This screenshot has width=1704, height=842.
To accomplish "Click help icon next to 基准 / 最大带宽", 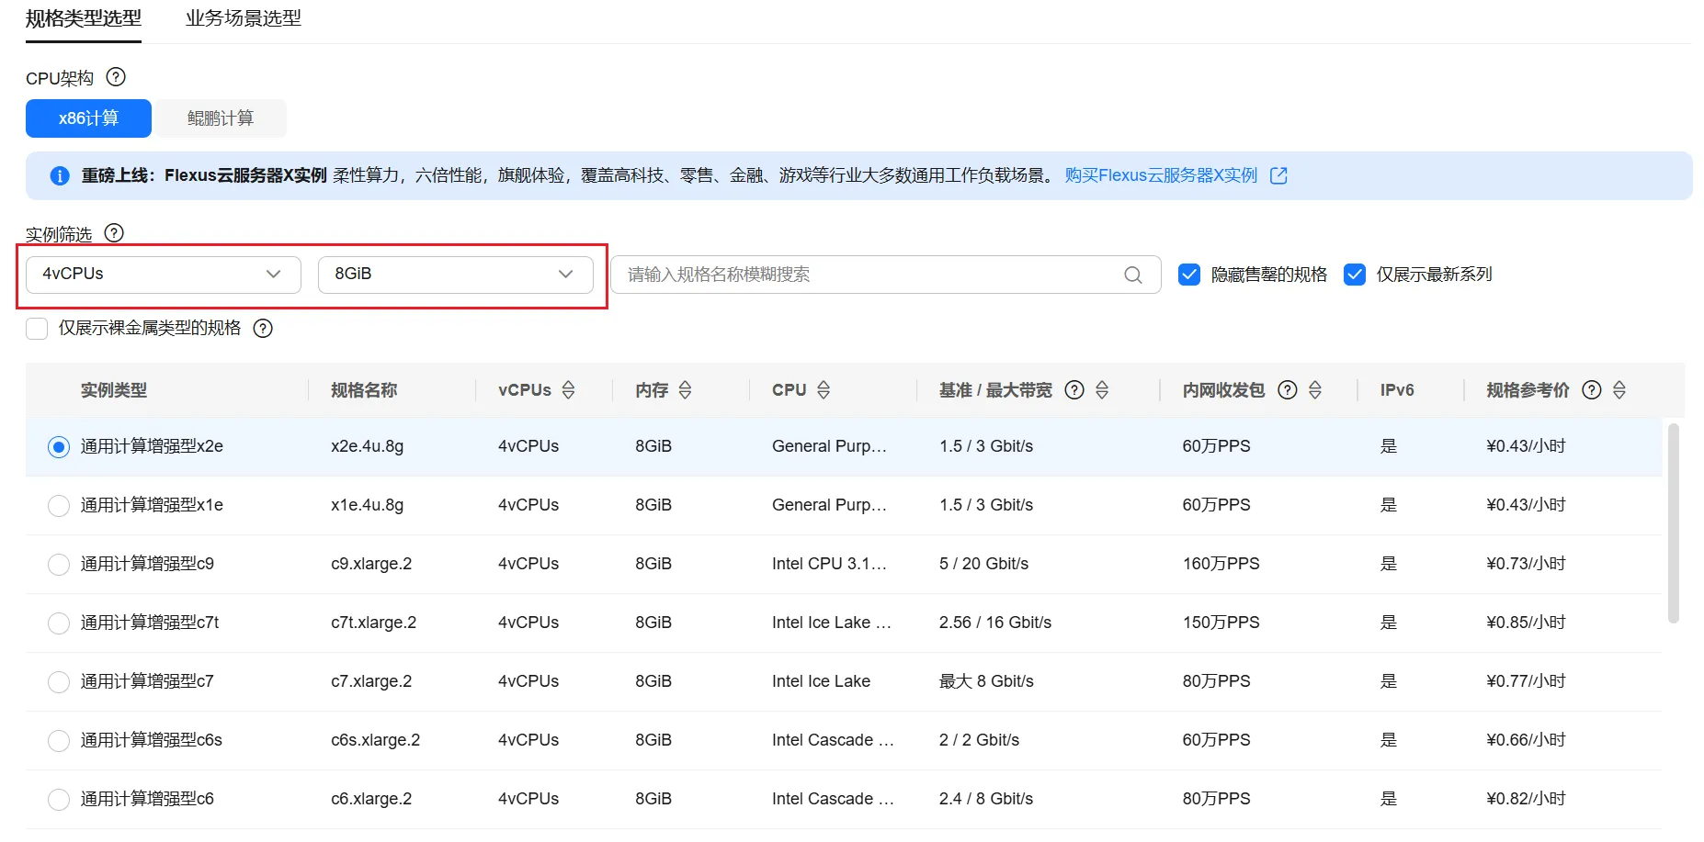I will coord(1074,390).
